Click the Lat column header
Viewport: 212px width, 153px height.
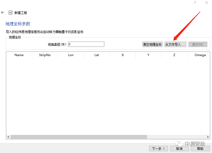click(x=97, y=55)
